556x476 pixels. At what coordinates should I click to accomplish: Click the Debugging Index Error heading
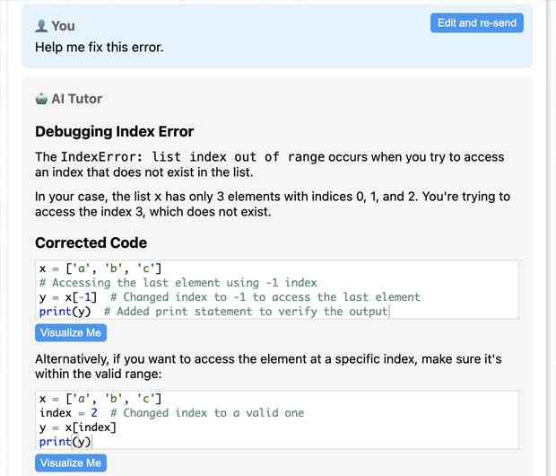point(114,131)
